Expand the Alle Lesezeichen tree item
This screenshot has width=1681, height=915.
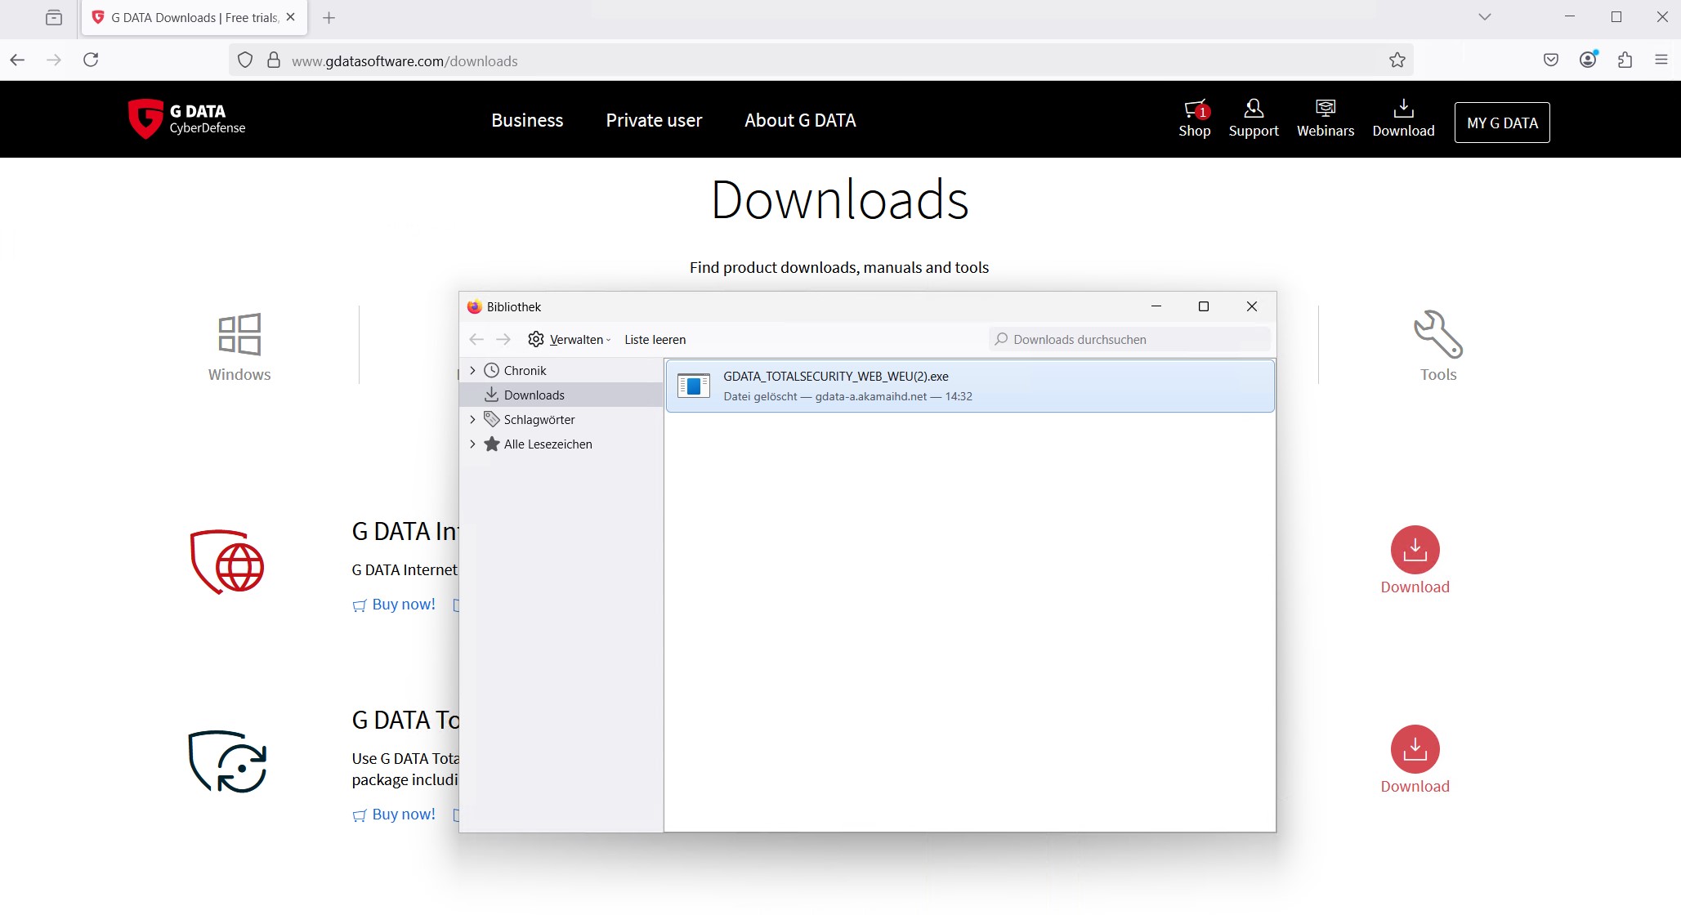point(472,444)
